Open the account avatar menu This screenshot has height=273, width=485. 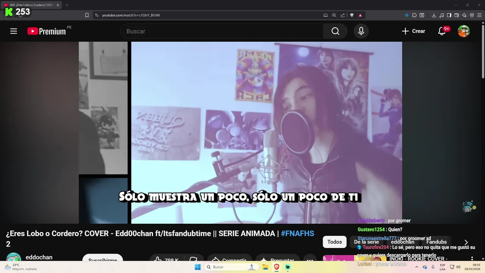tap(464, 31)
